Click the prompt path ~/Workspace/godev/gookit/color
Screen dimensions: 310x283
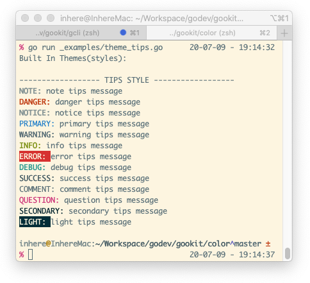(163, 244)
